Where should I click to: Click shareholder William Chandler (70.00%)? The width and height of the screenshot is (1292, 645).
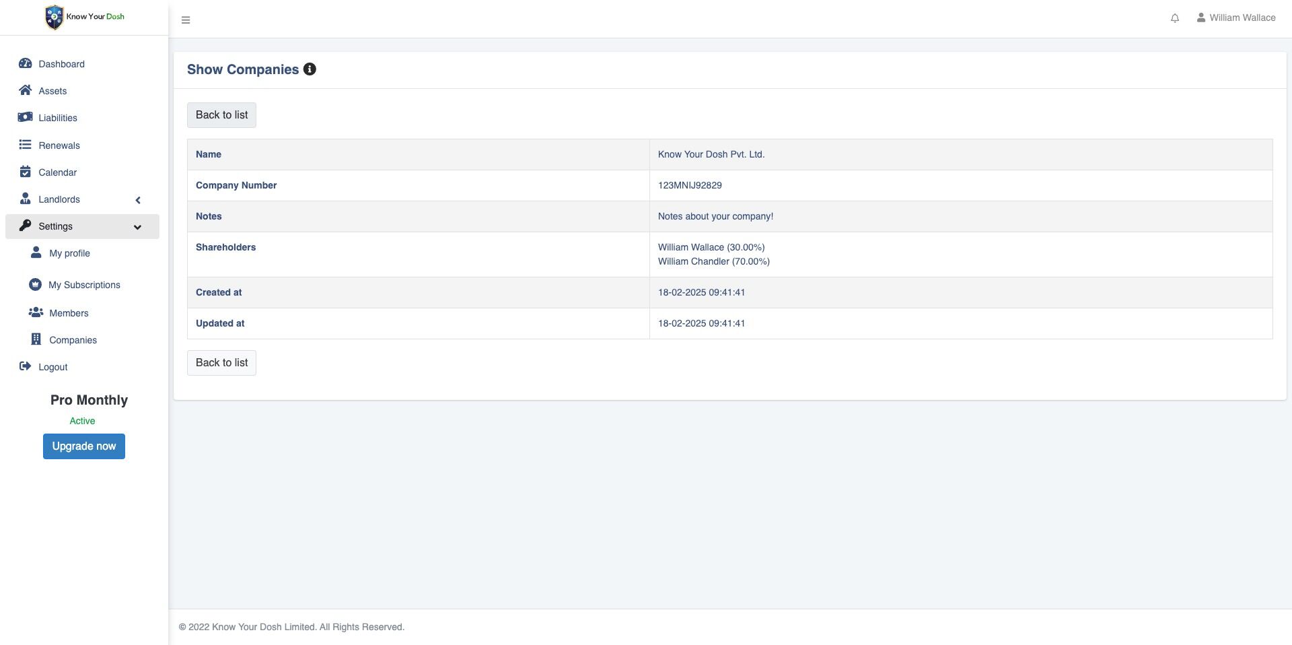[714, 261]
